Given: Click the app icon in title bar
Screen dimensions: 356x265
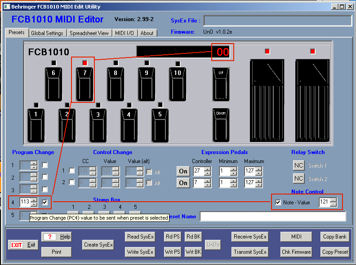Looking at the screenshot, I should pyautogui.click(x=7, y=7).
